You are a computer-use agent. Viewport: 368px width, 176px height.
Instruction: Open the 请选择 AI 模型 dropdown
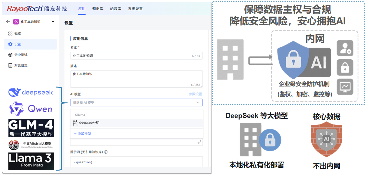(136, 102)
